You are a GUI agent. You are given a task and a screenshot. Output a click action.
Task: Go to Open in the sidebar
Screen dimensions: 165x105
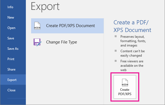13,28
